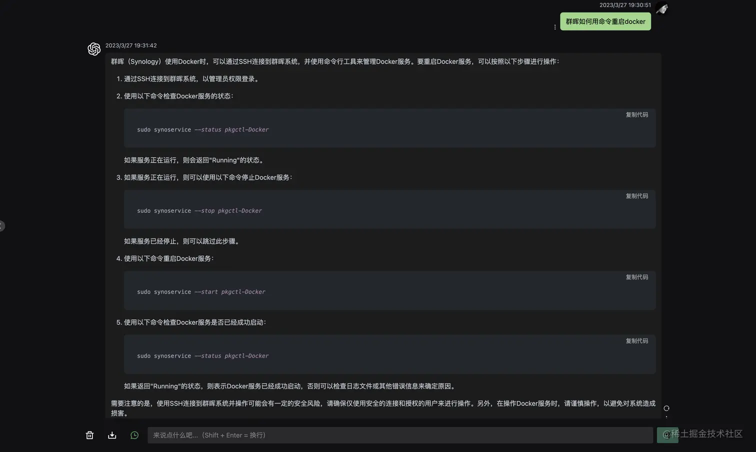Click the ChatGPT logo avatar beside the reply
The height and width of the screenshot is (452, 756).
(x=94, y=49)
